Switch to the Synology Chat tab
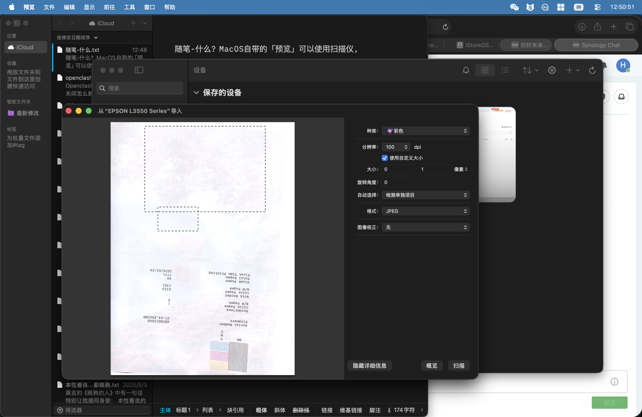This screenshot has width=642, height=417. [596, 45]
